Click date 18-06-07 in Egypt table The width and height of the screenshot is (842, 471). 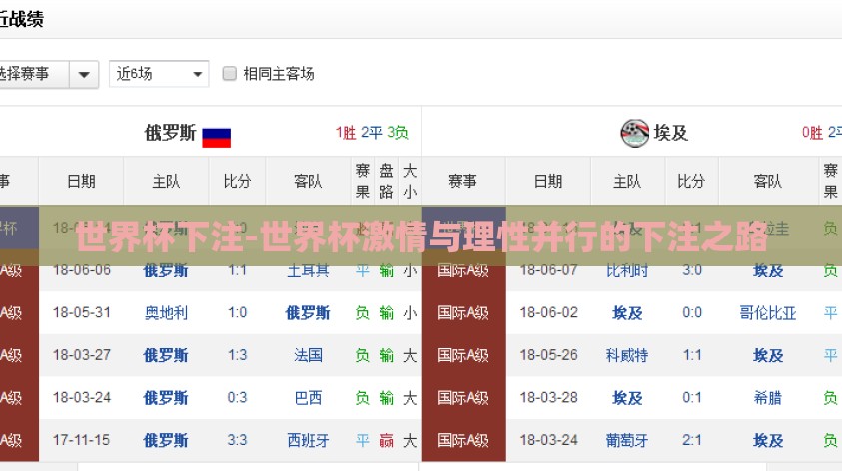[x=548, y=270]
